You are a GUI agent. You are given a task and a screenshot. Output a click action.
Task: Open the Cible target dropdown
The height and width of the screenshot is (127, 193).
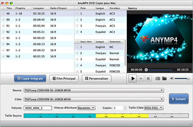coord(94,99)
